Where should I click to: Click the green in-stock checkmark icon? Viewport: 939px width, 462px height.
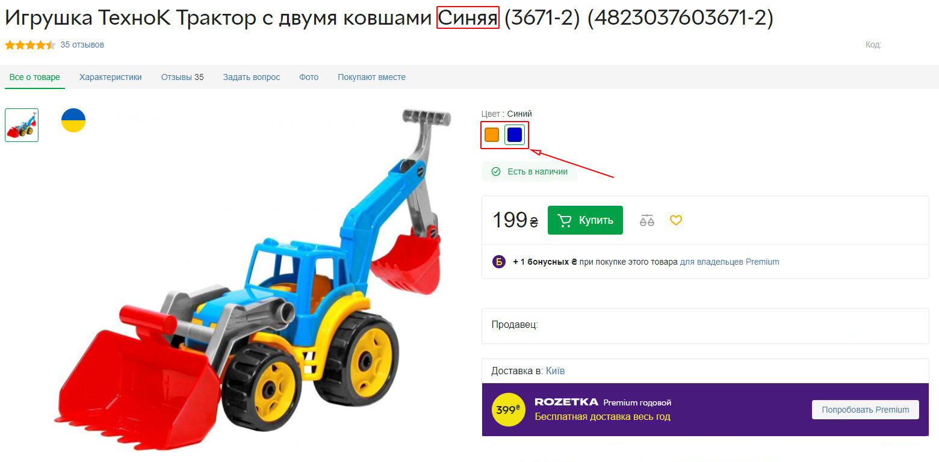(496, 171)
